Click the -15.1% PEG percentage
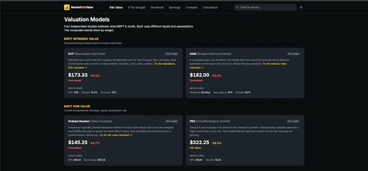Image resolution: width=368 pixels, height=171 pixels. [216, 143]
